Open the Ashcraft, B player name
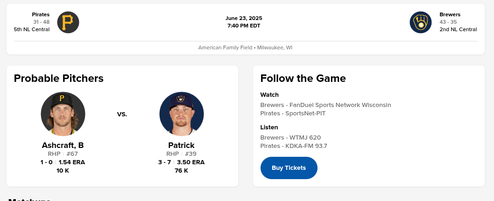This screenshot has width=494, height=201. [x=63, y=145]
